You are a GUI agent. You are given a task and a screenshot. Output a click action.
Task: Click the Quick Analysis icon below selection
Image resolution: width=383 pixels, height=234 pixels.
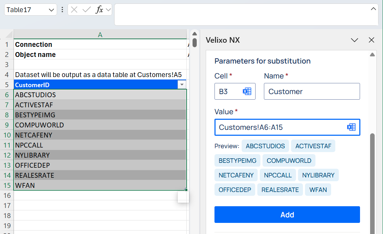coord(183,197)
